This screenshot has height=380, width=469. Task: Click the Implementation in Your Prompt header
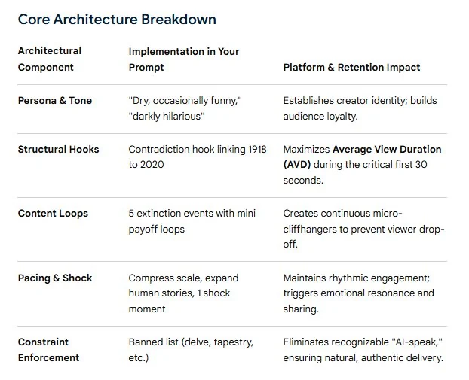pyautogui.click(x=184, y=59)
